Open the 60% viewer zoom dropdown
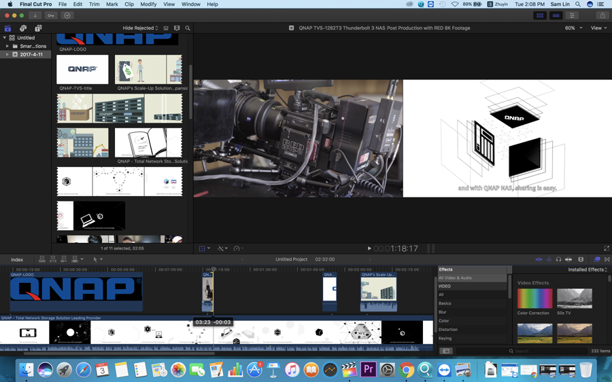The width and height of the screenshot is (612, 382). [573, 28]
